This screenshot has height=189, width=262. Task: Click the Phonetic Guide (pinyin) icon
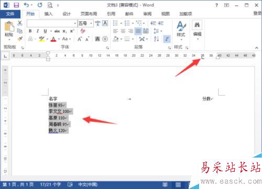(x=97, y=23)
